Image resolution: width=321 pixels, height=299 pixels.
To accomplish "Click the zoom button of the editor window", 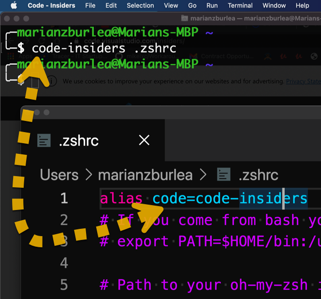I will pyautogui.click(x=46, y=112).
